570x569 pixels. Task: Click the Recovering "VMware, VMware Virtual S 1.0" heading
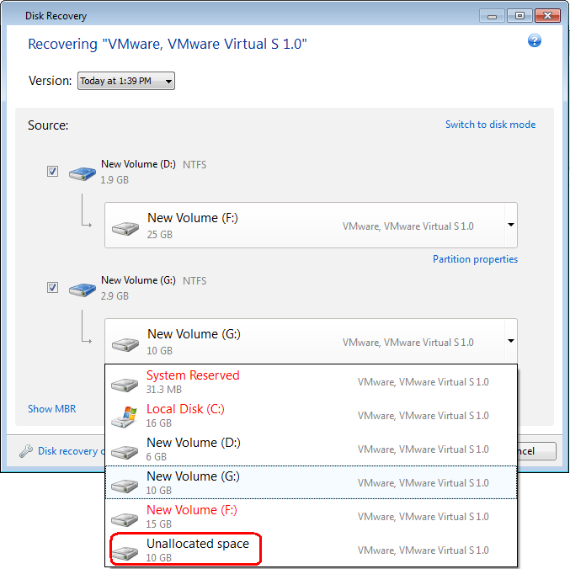pyautogui.click(x=168, y=44)
